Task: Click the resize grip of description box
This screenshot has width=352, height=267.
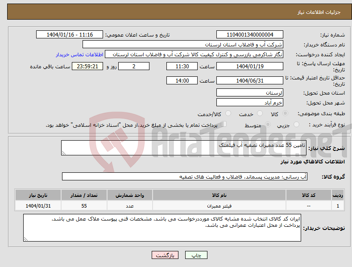Action: [x=64, y=153]
